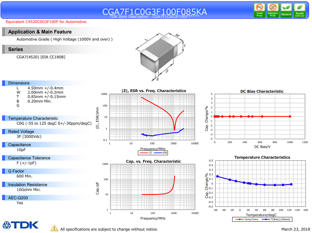Image resolution: width=312 pixels, height=233 pixels.
Task: Click the CGA7(4520) [EIA CC1808] series value
Action: (x=41, y=57)
